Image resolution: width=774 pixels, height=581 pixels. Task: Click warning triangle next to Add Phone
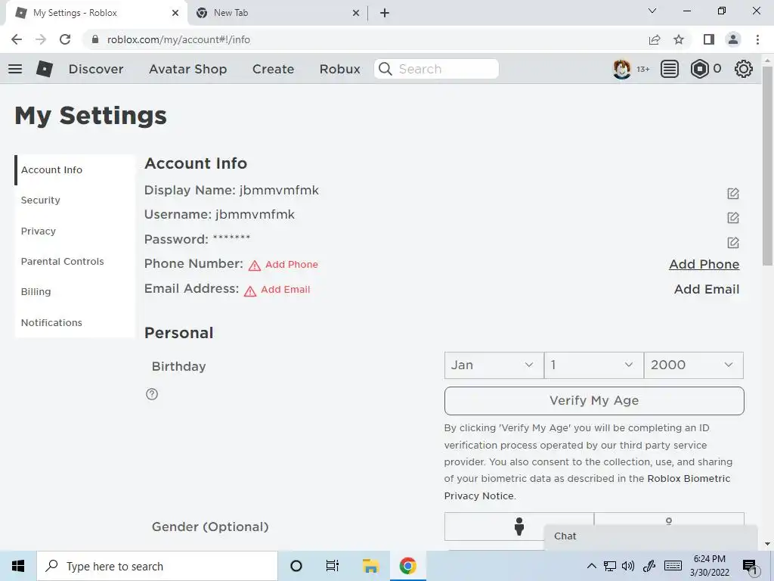tap(255, 266)
